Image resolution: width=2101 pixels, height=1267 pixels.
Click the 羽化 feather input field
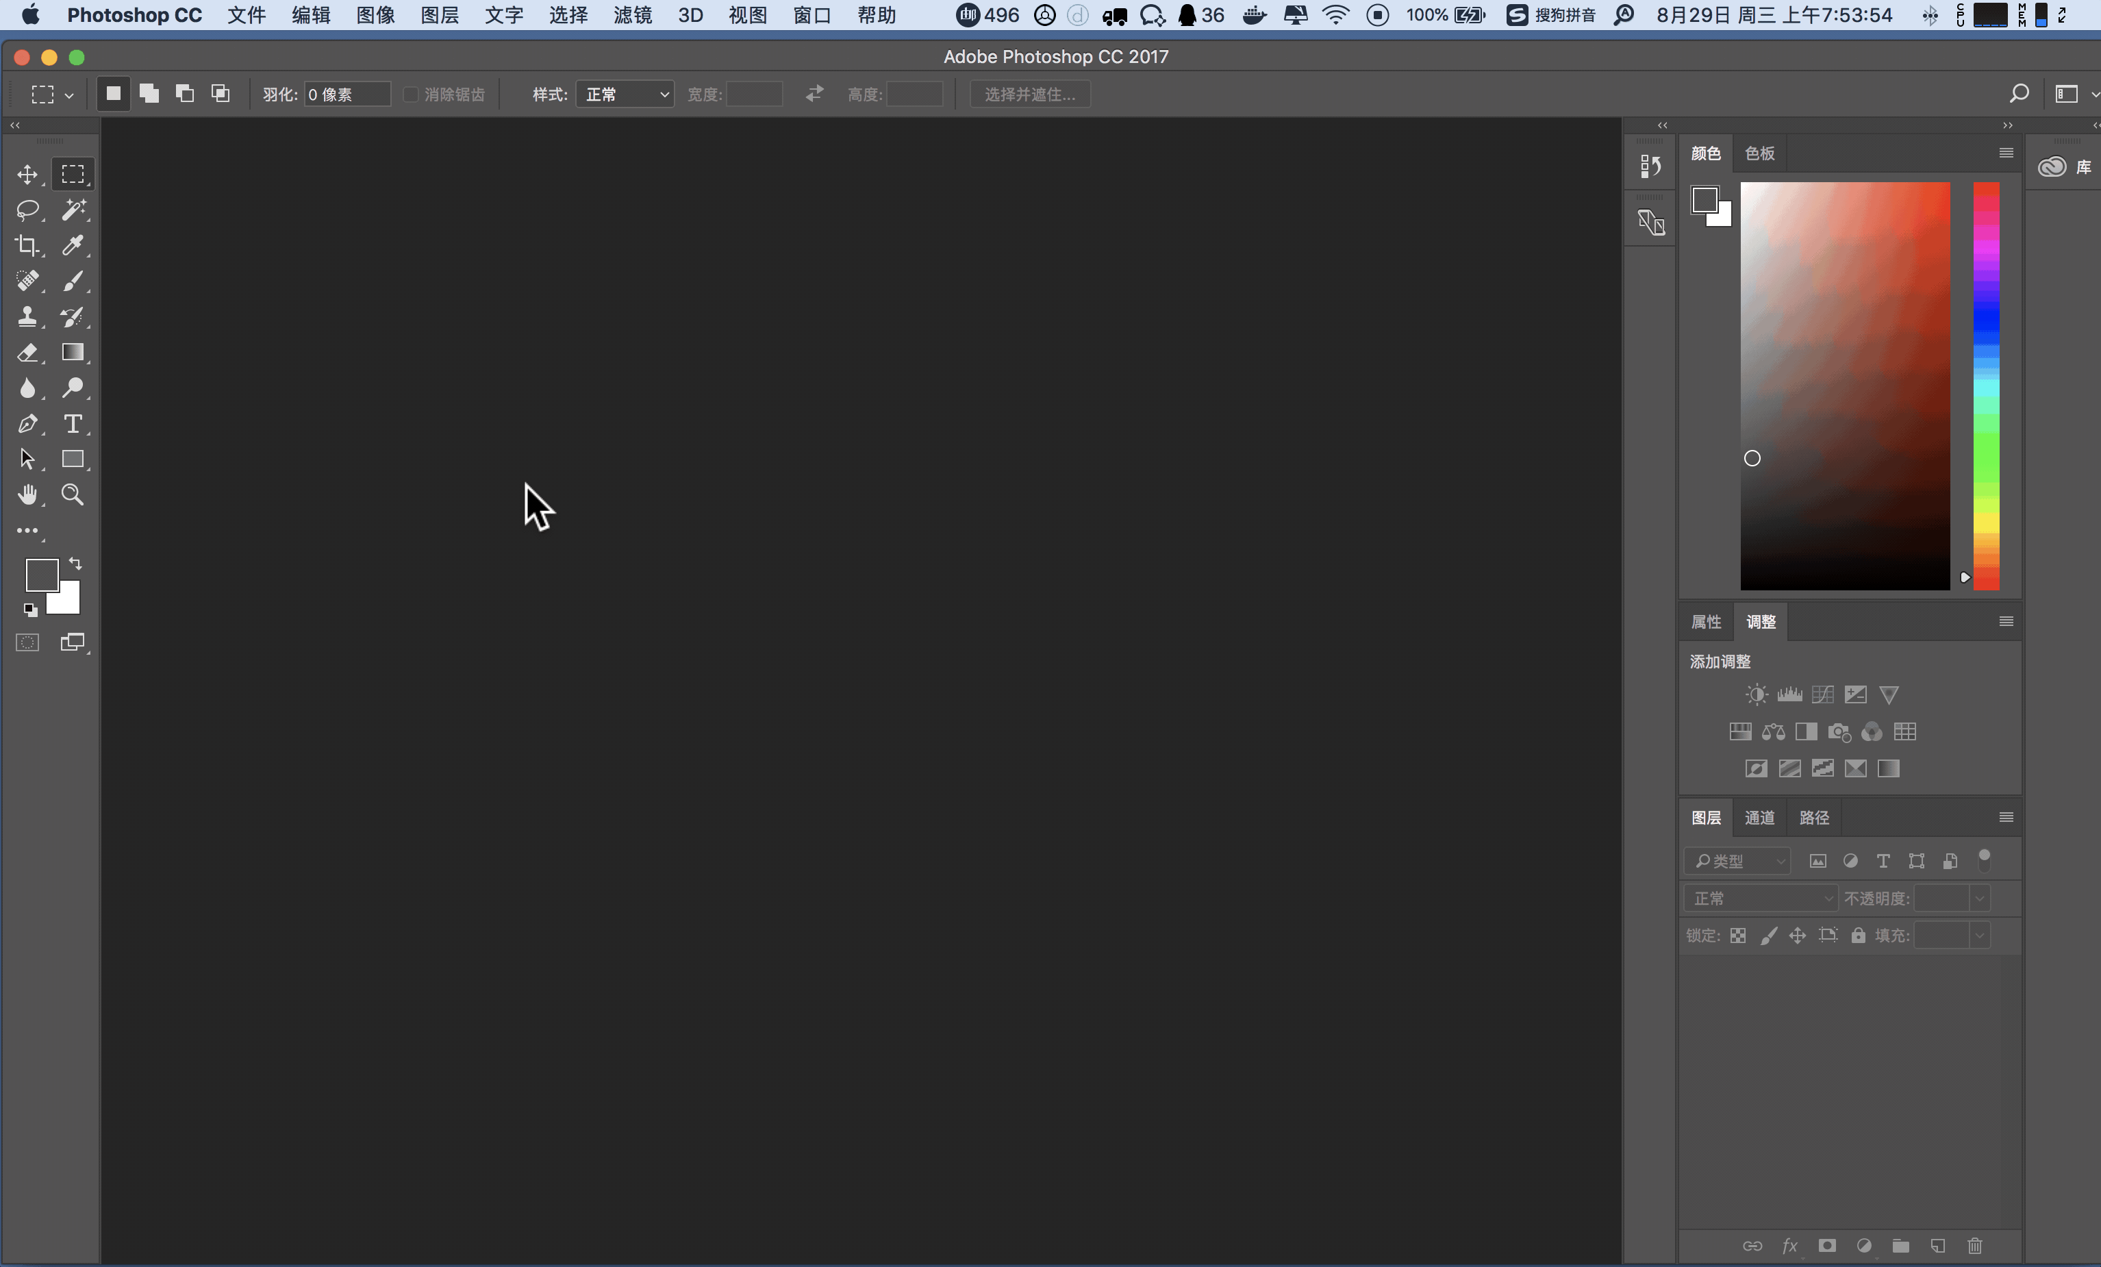tap(347, 94)
